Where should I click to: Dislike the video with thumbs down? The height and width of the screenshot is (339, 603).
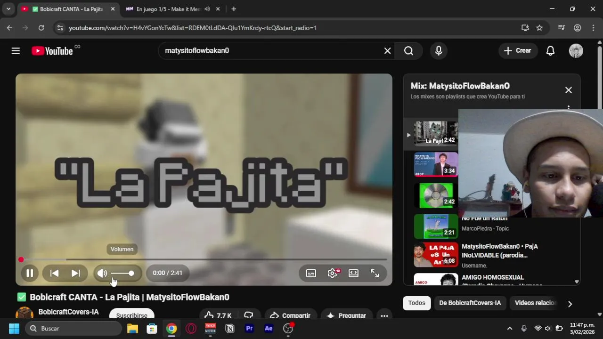pyautogui.click(x=249, y=315)
